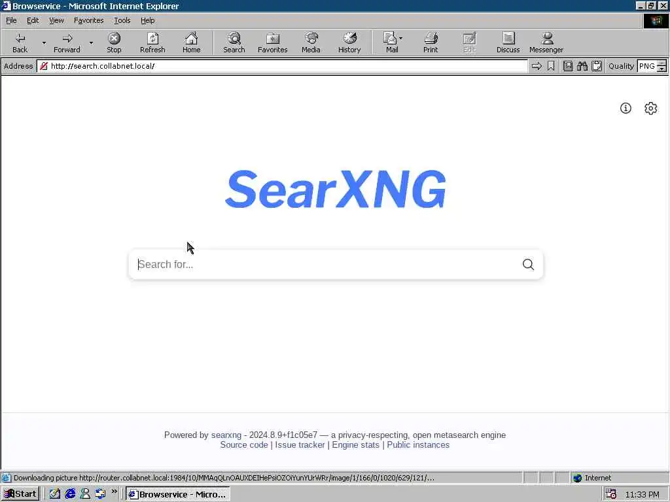Open the File menu
Viewport: 670px width, 502px height.
(11, 20)
